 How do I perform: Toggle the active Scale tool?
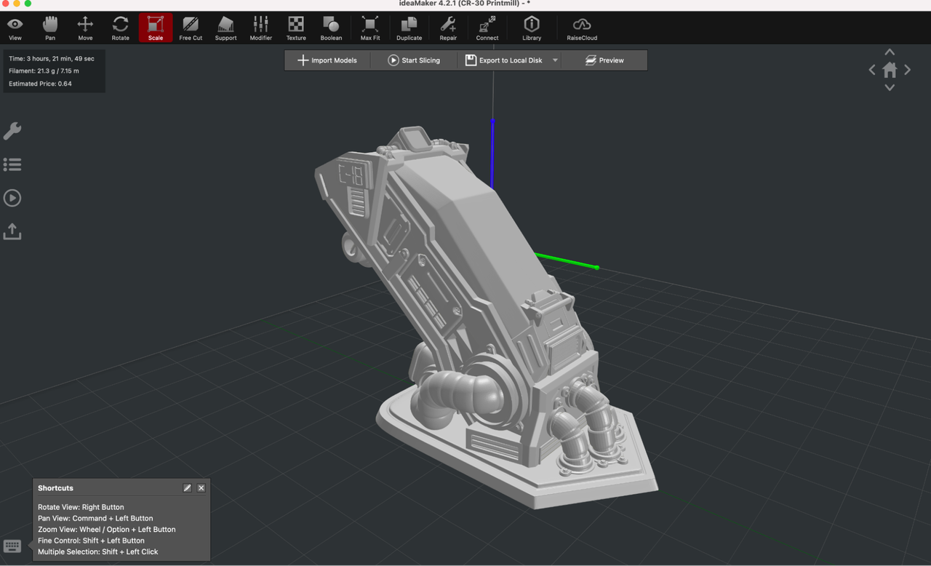[x=156, y=28]
